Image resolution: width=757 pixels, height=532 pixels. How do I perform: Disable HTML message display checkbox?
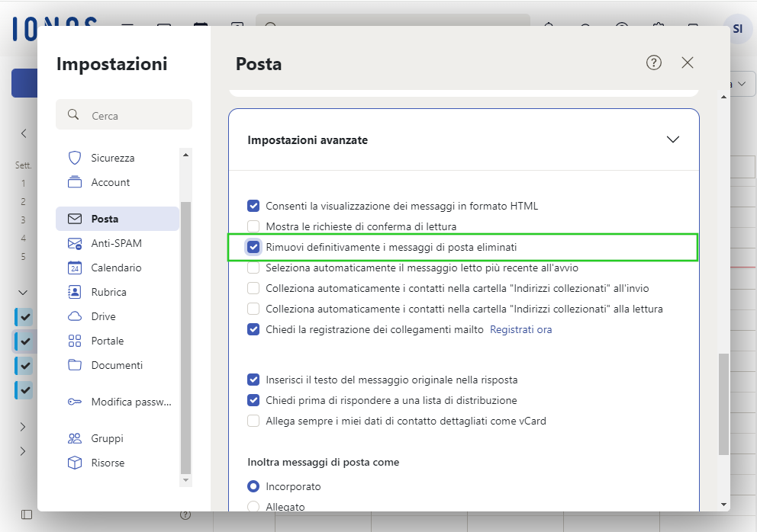tap(253, 206)
